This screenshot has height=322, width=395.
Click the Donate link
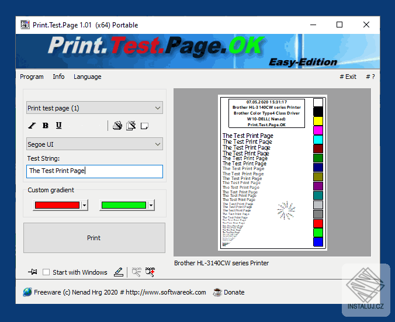point(234,292)
